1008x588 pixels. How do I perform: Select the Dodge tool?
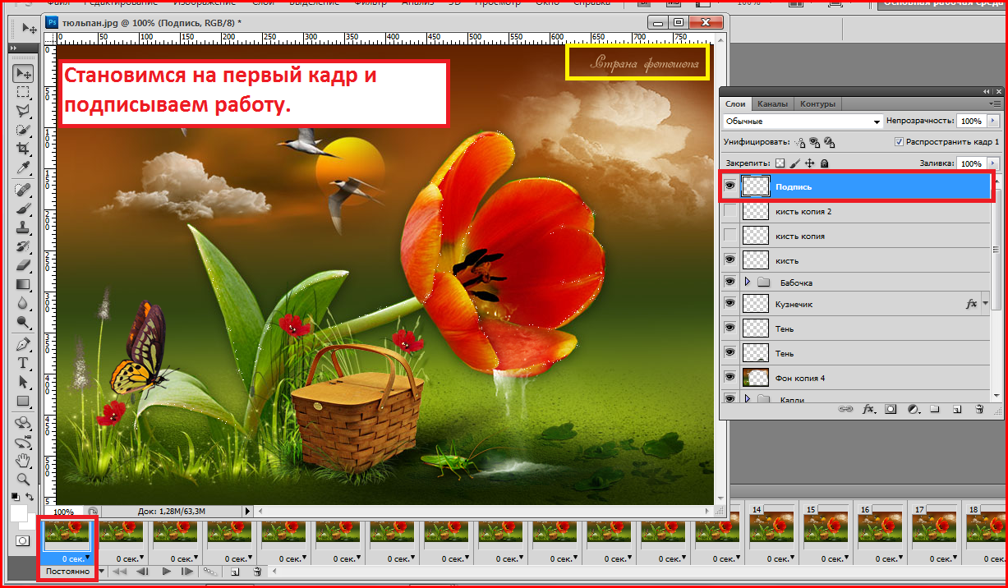click(x=23, y=322)
